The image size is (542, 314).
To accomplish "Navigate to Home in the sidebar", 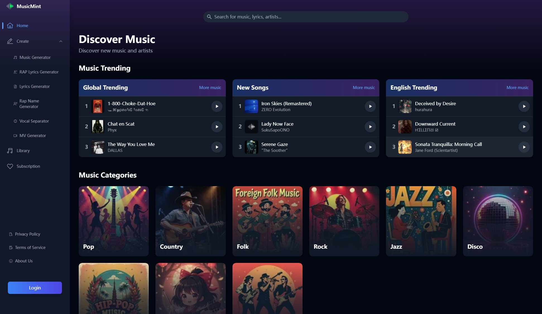I will 22,25.
